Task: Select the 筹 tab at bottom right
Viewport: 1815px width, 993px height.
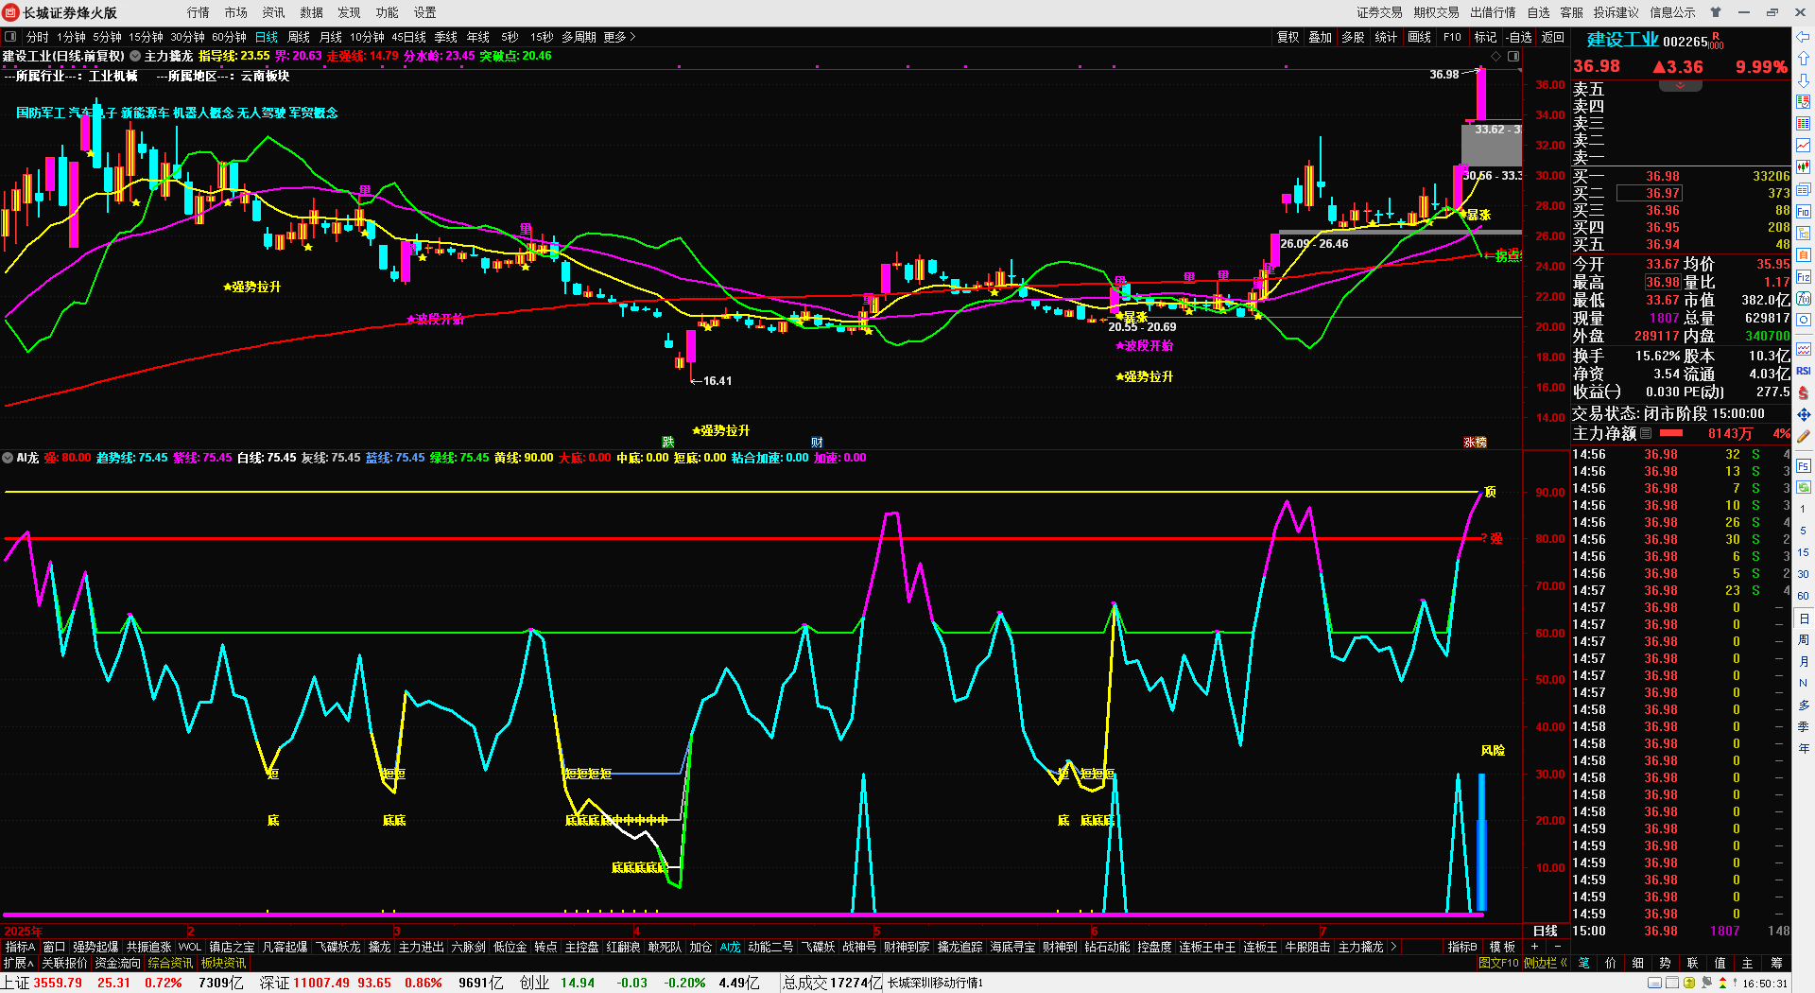Action: (1776, 963)
